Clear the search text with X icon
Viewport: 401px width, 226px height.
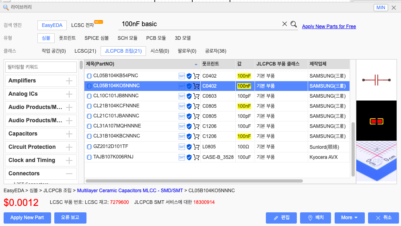coord(284,24)
